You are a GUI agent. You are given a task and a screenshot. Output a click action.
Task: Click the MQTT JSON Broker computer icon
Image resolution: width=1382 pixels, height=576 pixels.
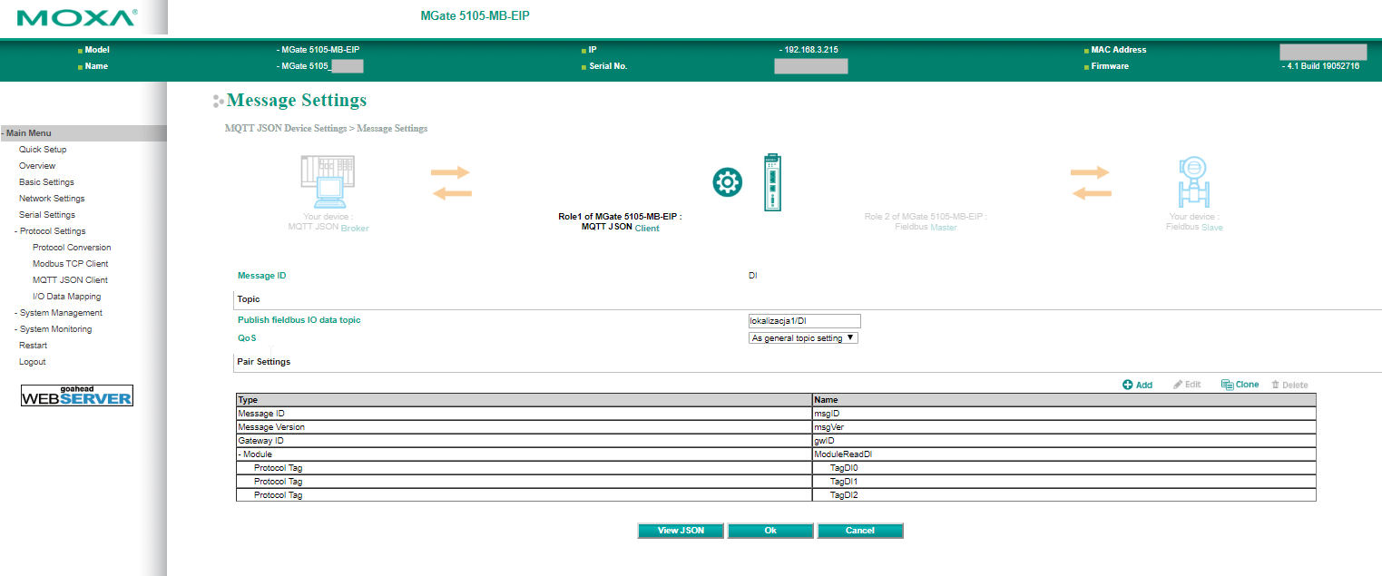pyautogui.click(x=327, y=183)
